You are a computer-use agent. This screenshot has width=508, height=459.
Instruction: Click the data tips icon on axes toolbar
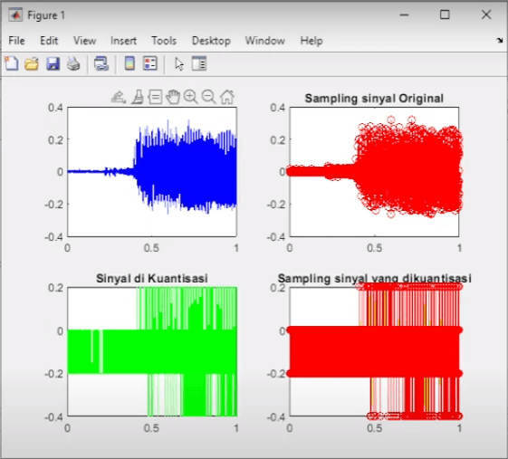[x=155, y=97]
